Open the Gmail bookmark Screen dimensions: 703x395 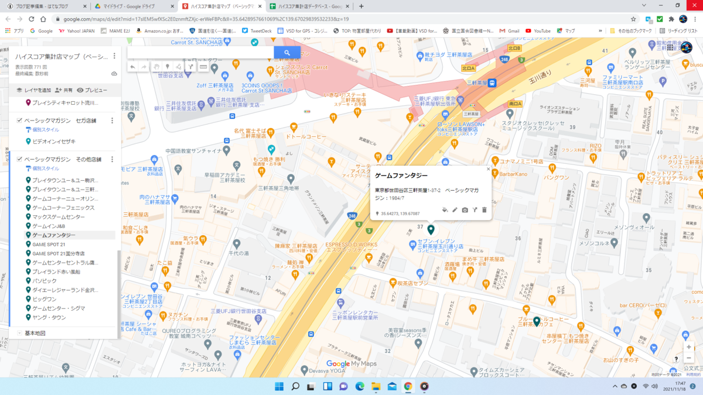(x=510, y=30)
